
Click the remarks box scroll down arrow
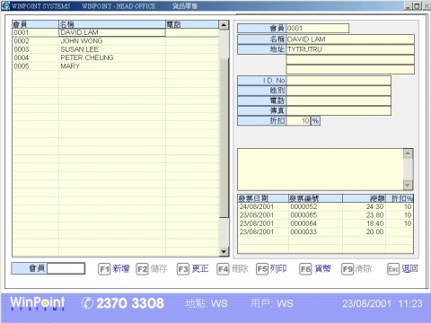click(x=408, y=185)
